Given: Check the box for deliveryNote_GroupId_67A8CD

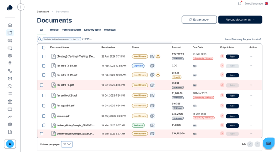Looking at the screenshot, I should tap(41, 134).
